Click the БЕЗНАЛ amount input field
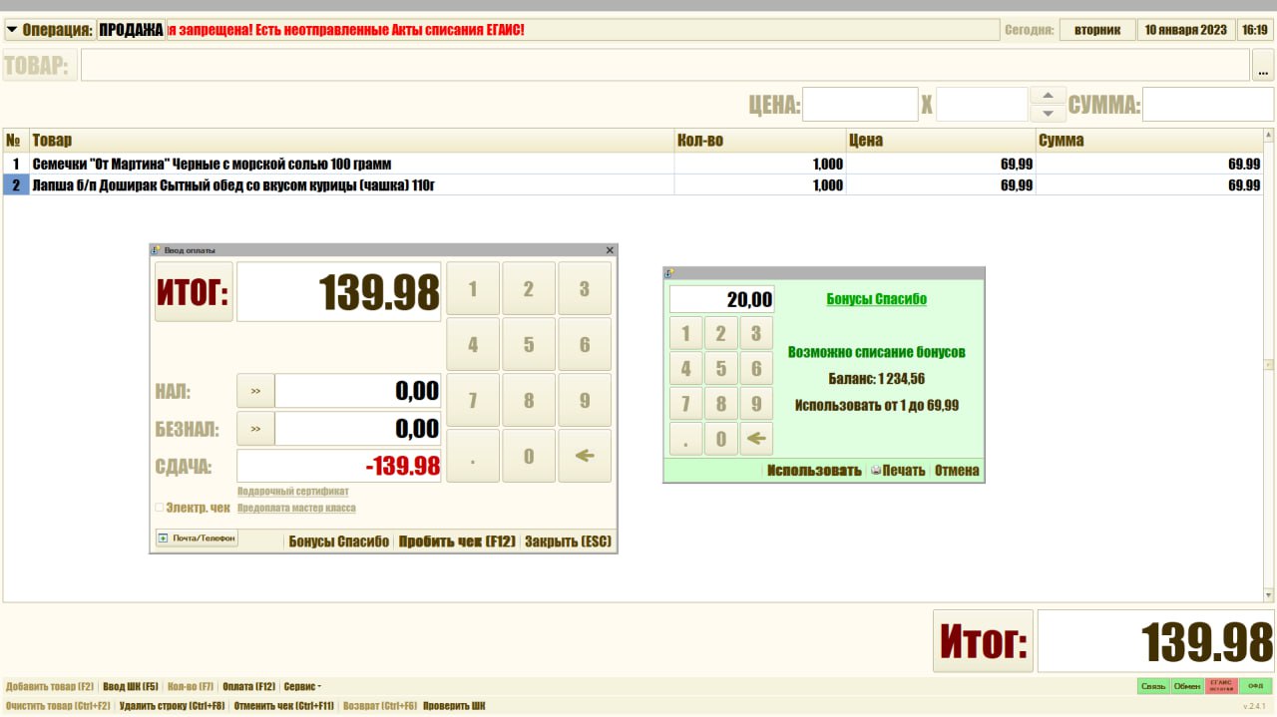 point(357,429)
